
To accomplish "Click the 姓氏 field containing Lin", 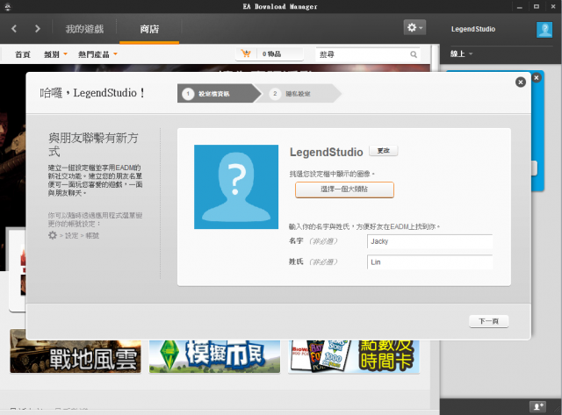I will (429, 261).
